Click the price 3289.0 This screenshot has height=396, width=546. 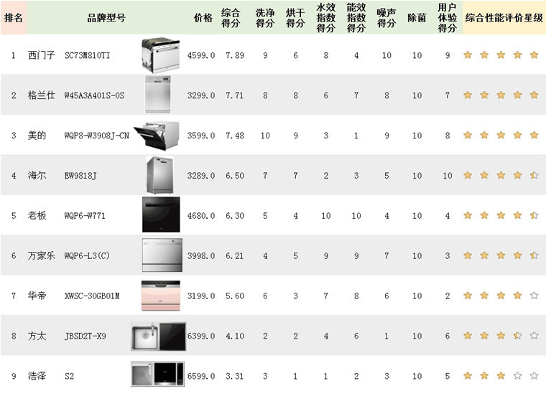(201, 176)
